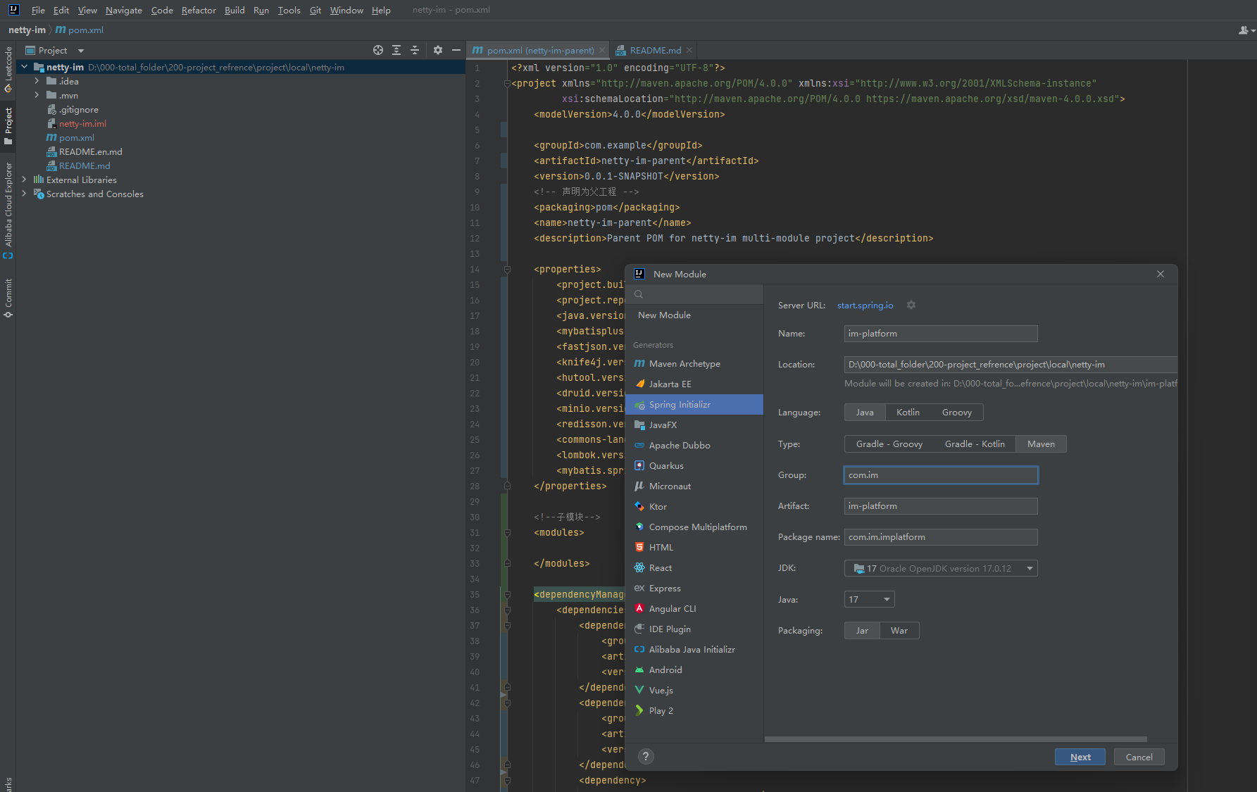Open Refactor menu

pyautogui.click(x=199, y=10)
